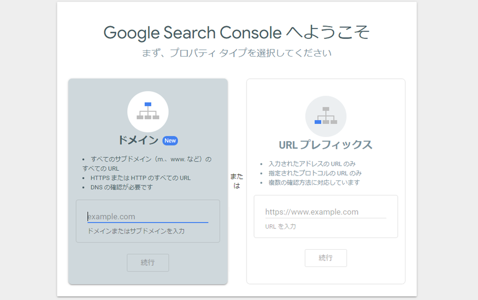
Task: Click subtitle まず、プロパティ タイプを選択してください
Action: [237, 53]
